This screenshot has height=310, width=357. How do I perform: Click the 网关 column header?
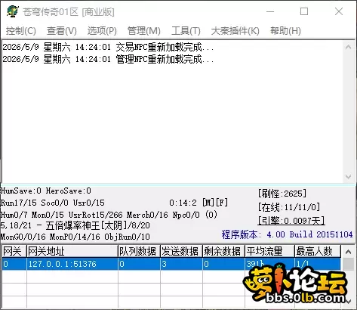tap(14, 251)
